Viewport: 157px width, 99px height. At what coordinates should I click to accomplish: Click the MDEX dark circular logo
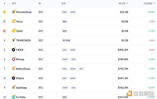click(13, 50)
